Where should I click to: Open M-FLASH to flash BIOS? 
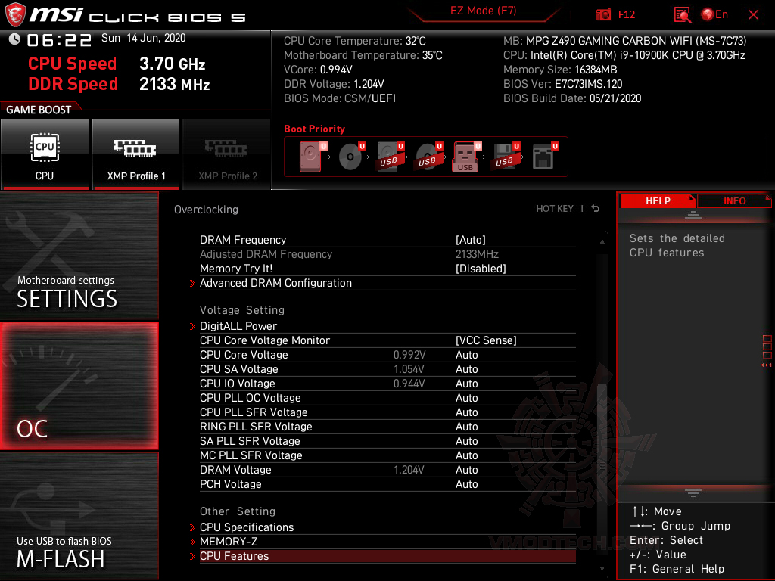click(79, 516)
